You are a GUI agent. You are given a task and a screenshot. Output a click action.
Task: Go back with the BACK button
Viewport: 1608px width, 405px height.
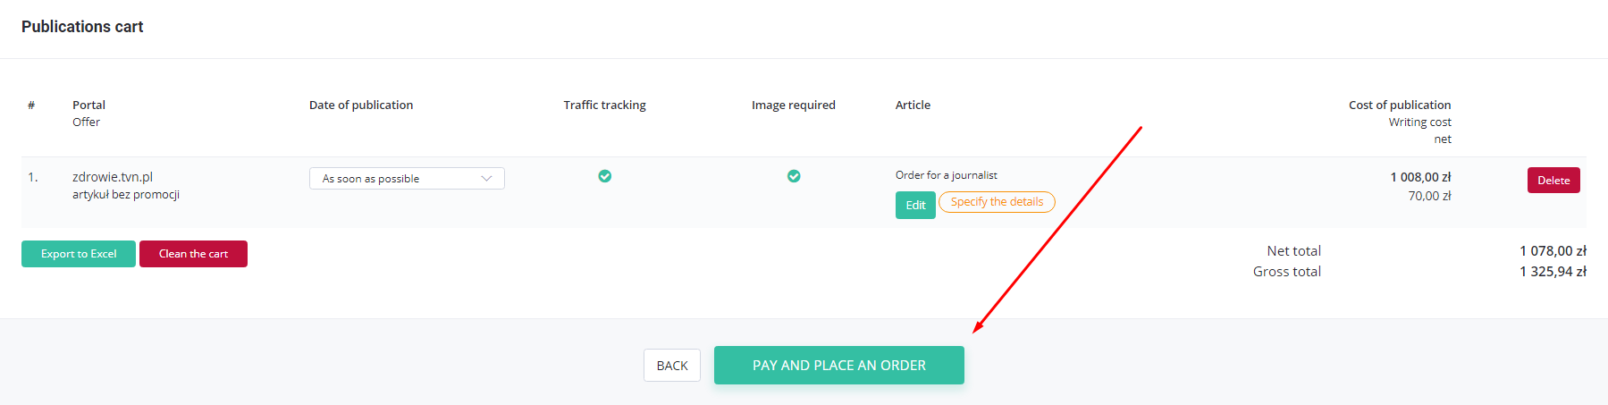tap(672, 366)
